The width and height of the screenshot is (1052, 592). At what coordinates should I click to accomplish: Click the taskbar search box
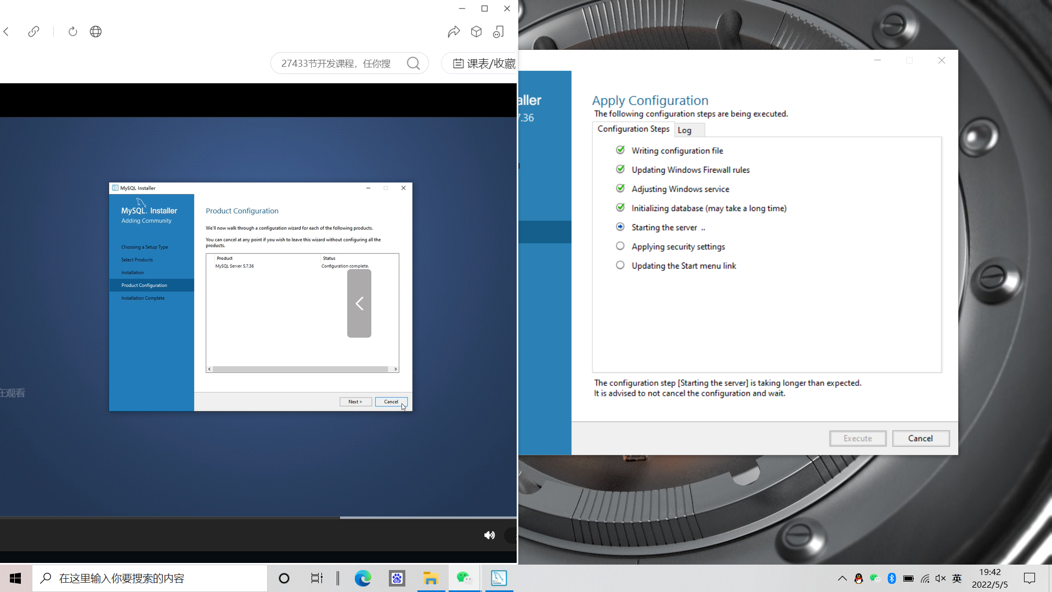pos(150,578)
